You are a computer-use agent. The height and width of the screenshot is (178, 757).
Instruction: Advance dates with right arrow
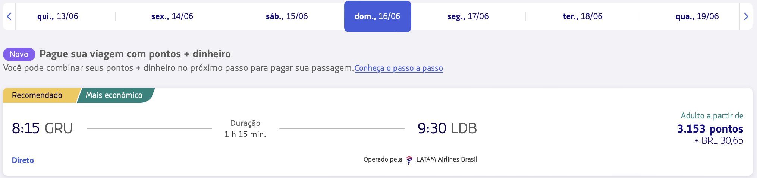pos(746,16)
